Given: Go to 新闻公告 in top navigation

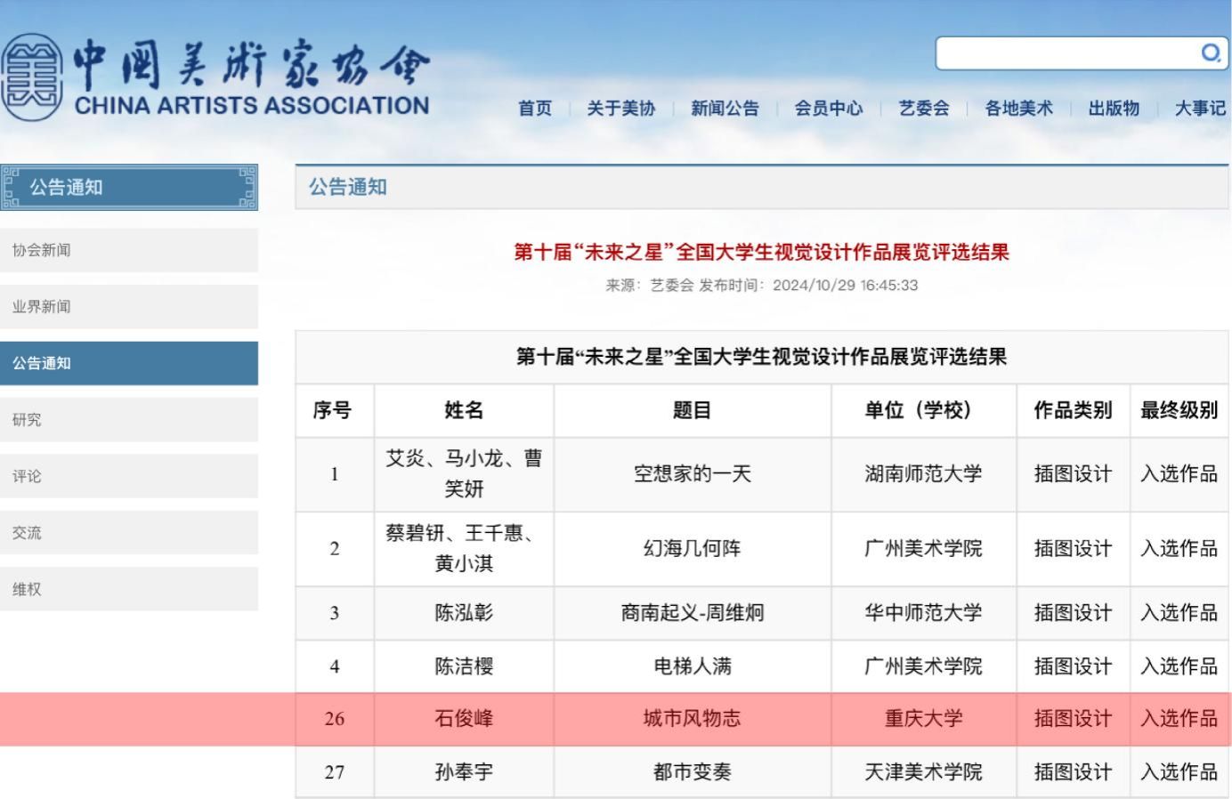Looking at the screenshot, I should coord(725,109).
